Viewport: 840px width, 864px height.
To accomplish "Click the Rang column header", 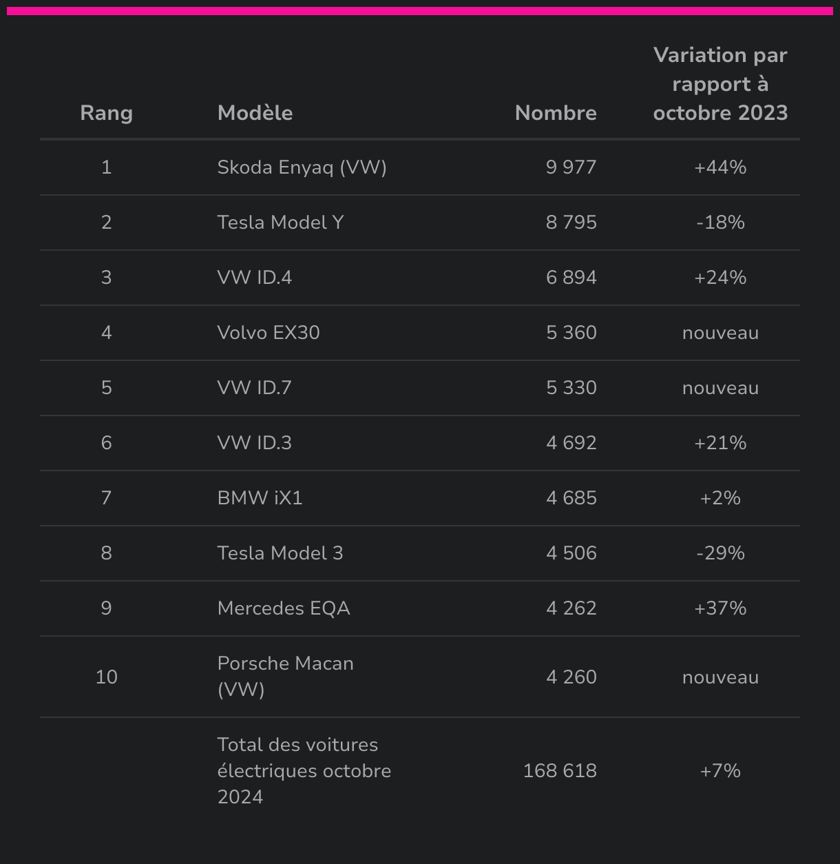I will (x=106, y=113).
